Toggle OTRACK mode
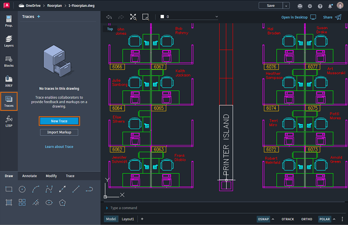 click(x=288, y=219)
